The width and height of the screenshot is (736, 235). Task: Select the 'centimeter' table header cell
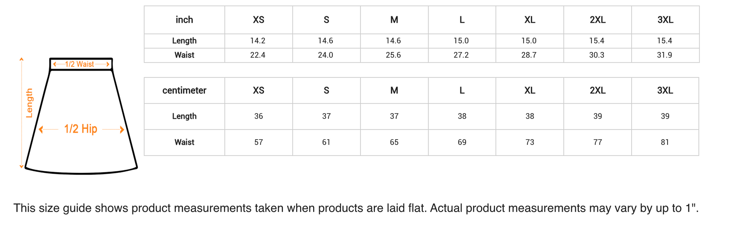coord(184,91)
